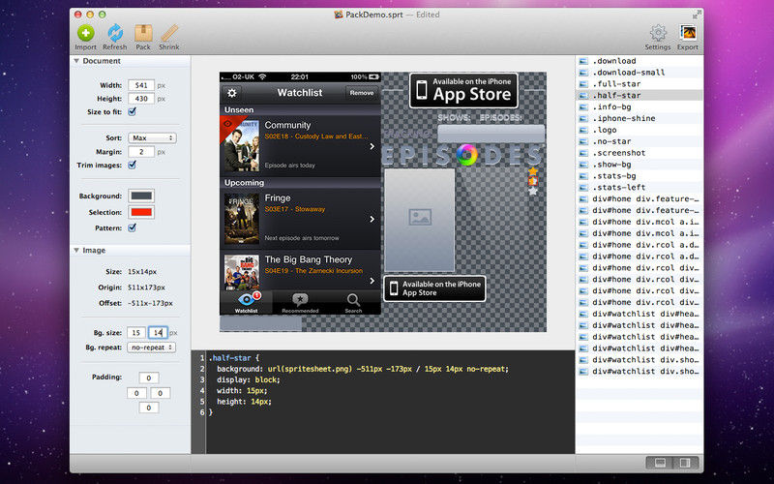Click the Shrink toolbar icon
This screenshot has width=774, height=484.
169,34
